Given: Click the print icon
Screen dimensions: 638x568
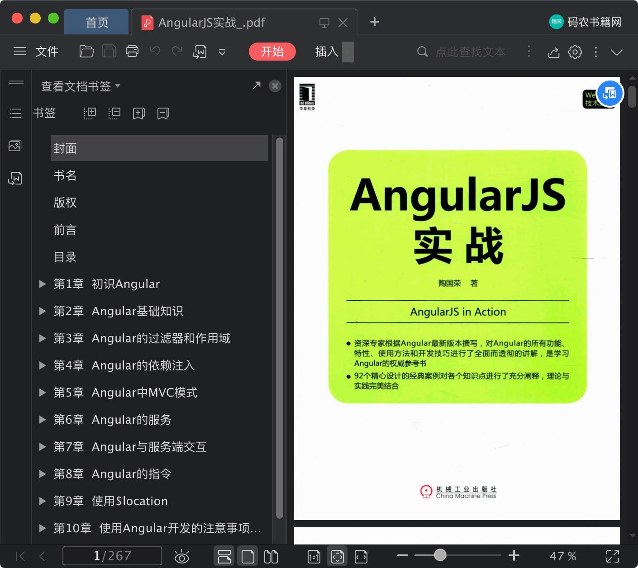Looking at the screenshot, I should (x=132, y=52).
